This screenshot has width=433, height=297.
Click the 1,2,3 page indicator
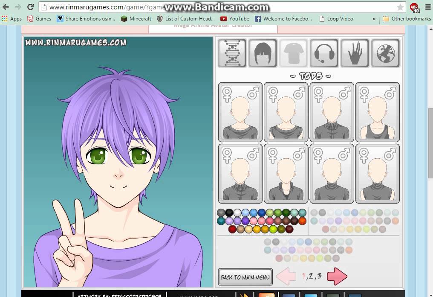click(x=312, y=276)
